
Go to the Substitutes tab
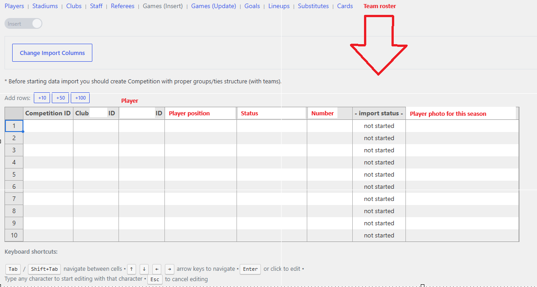point(314,6)
